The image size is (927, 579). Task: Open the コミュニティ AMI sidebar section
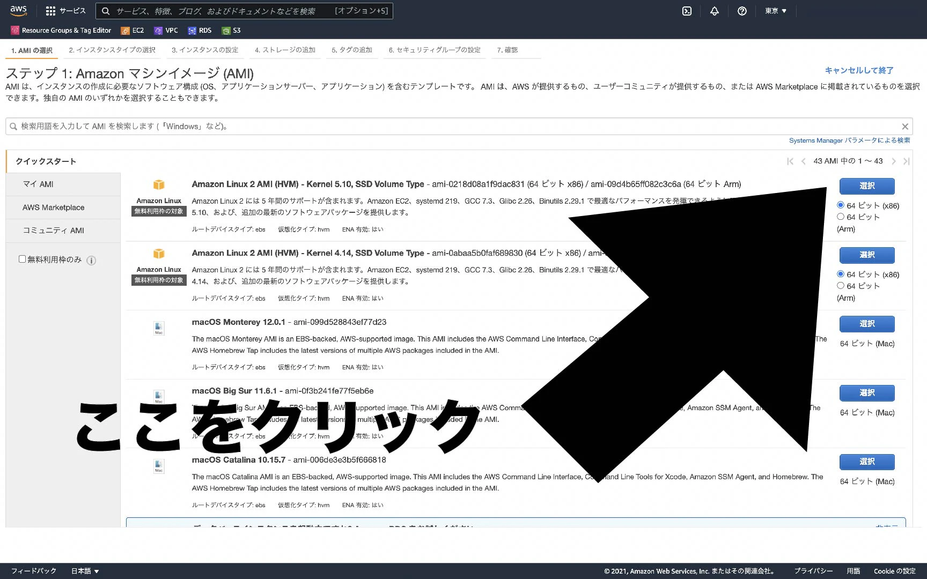pos(63,231)
